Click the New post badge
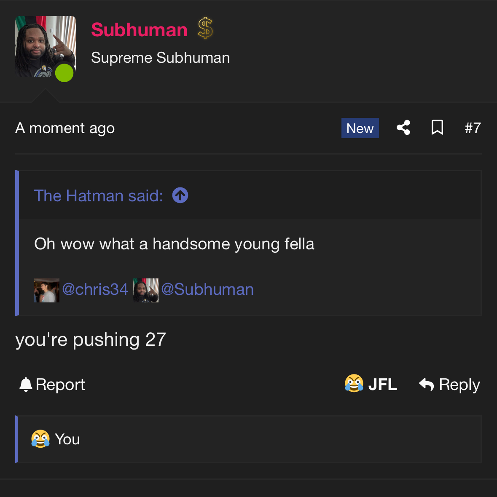This screenshot has height=497, width=497. [360, 128]
